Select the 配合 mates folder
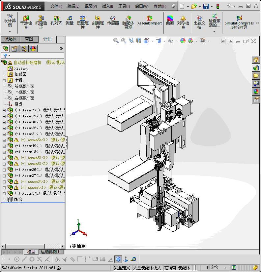 [x=18, y=200]
